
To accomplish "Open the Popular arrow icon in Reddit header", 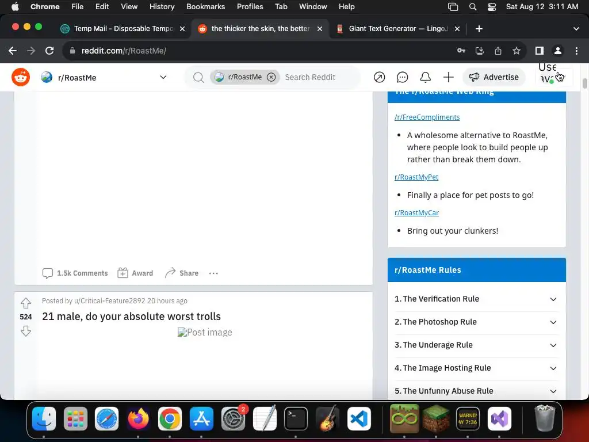I will [x=380, y=78].
